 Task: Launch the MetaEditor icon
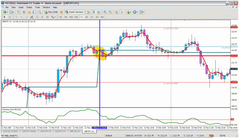pos(62,12)
